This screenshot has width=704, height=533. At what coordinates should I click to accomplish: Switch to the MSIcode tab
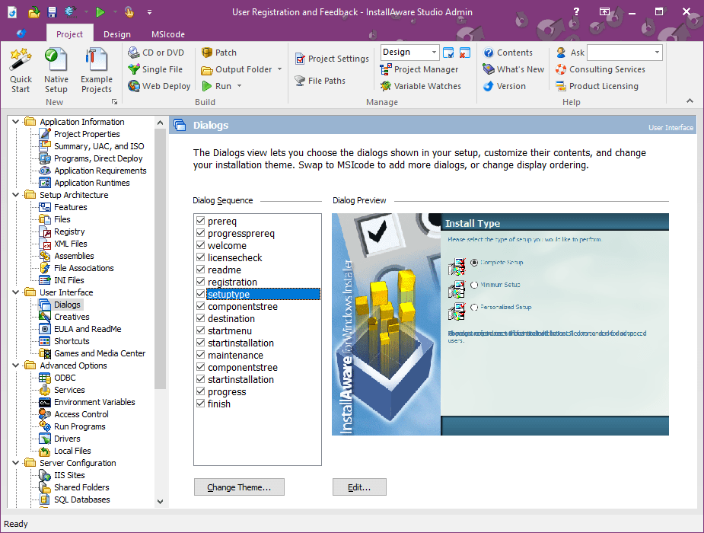pyautogui.click(x=167, y=34)
